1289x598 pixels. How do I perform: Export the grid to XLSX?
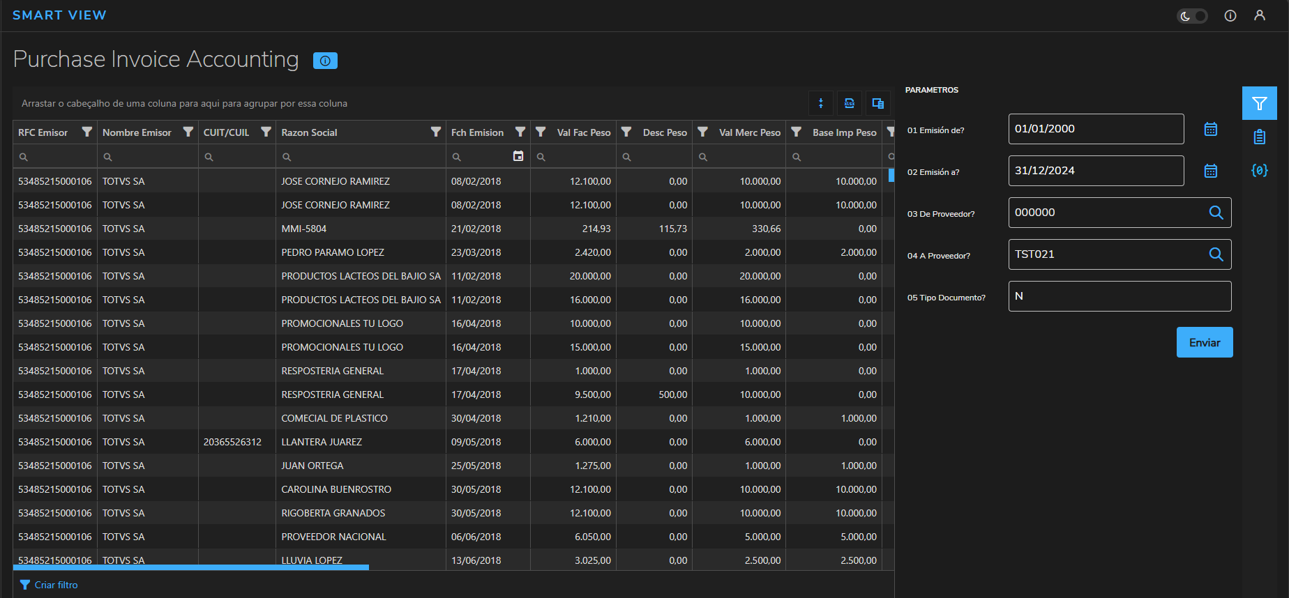pyautogui.click(x=849, y=103)
